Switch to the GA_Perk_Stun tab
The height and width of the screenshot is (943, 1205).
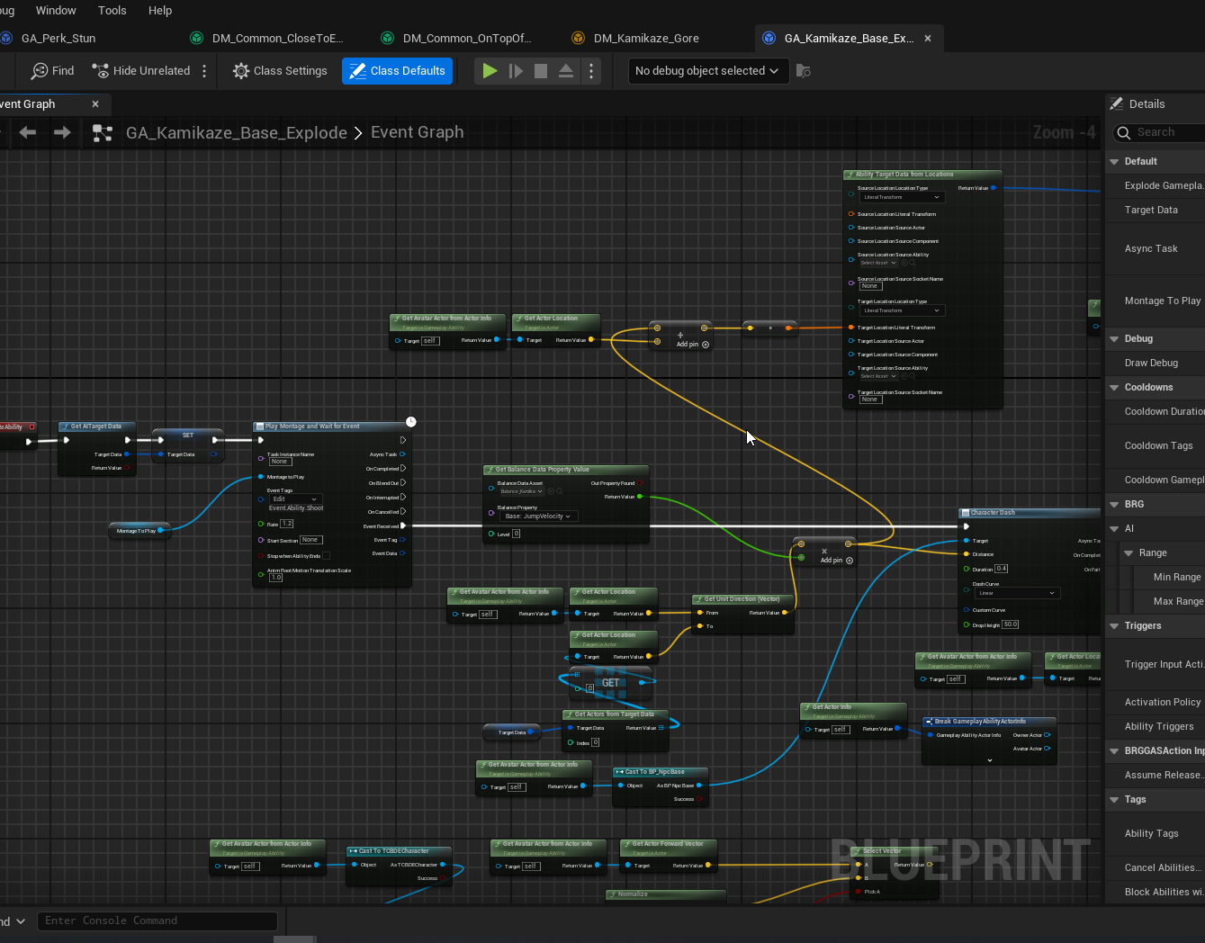[x=58, y=38]
